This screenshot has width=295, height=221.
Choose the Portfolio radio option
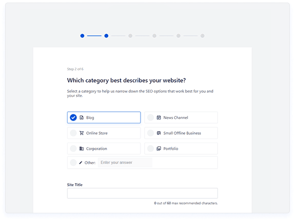coord(150,149)
